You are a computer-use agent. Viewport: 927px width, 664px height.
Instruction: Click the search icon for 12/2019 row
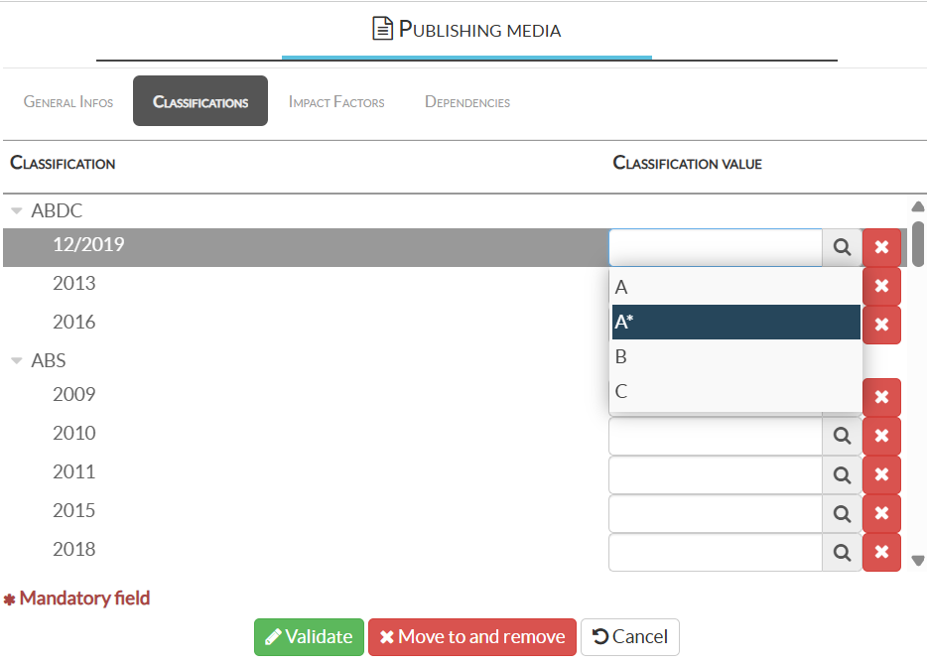842,248
